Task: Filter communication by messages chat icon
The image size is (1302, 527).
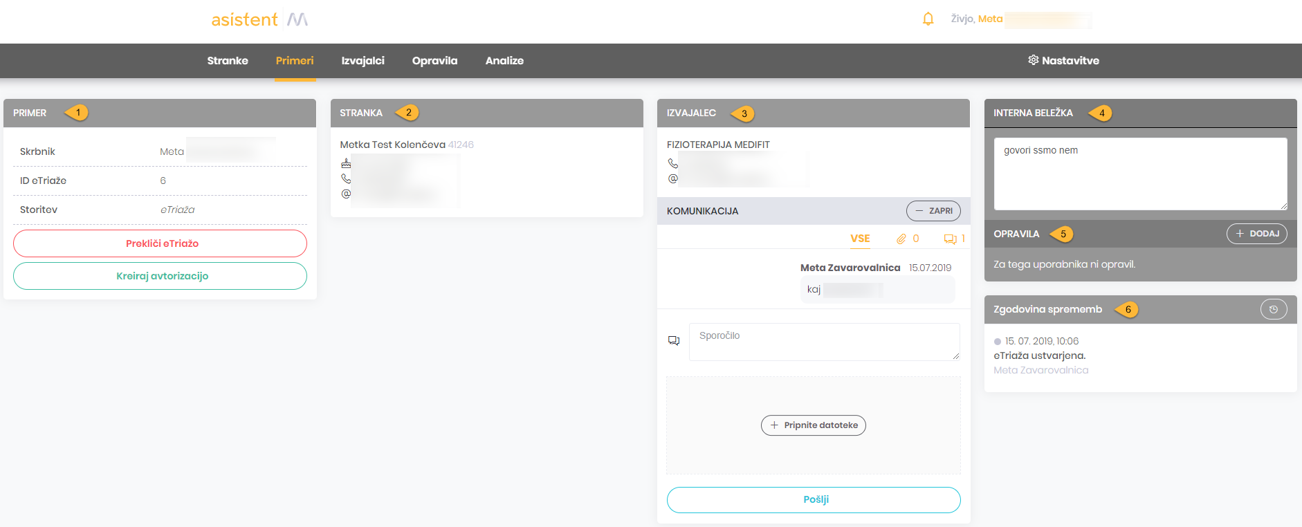Action: (x=950, y=239)
